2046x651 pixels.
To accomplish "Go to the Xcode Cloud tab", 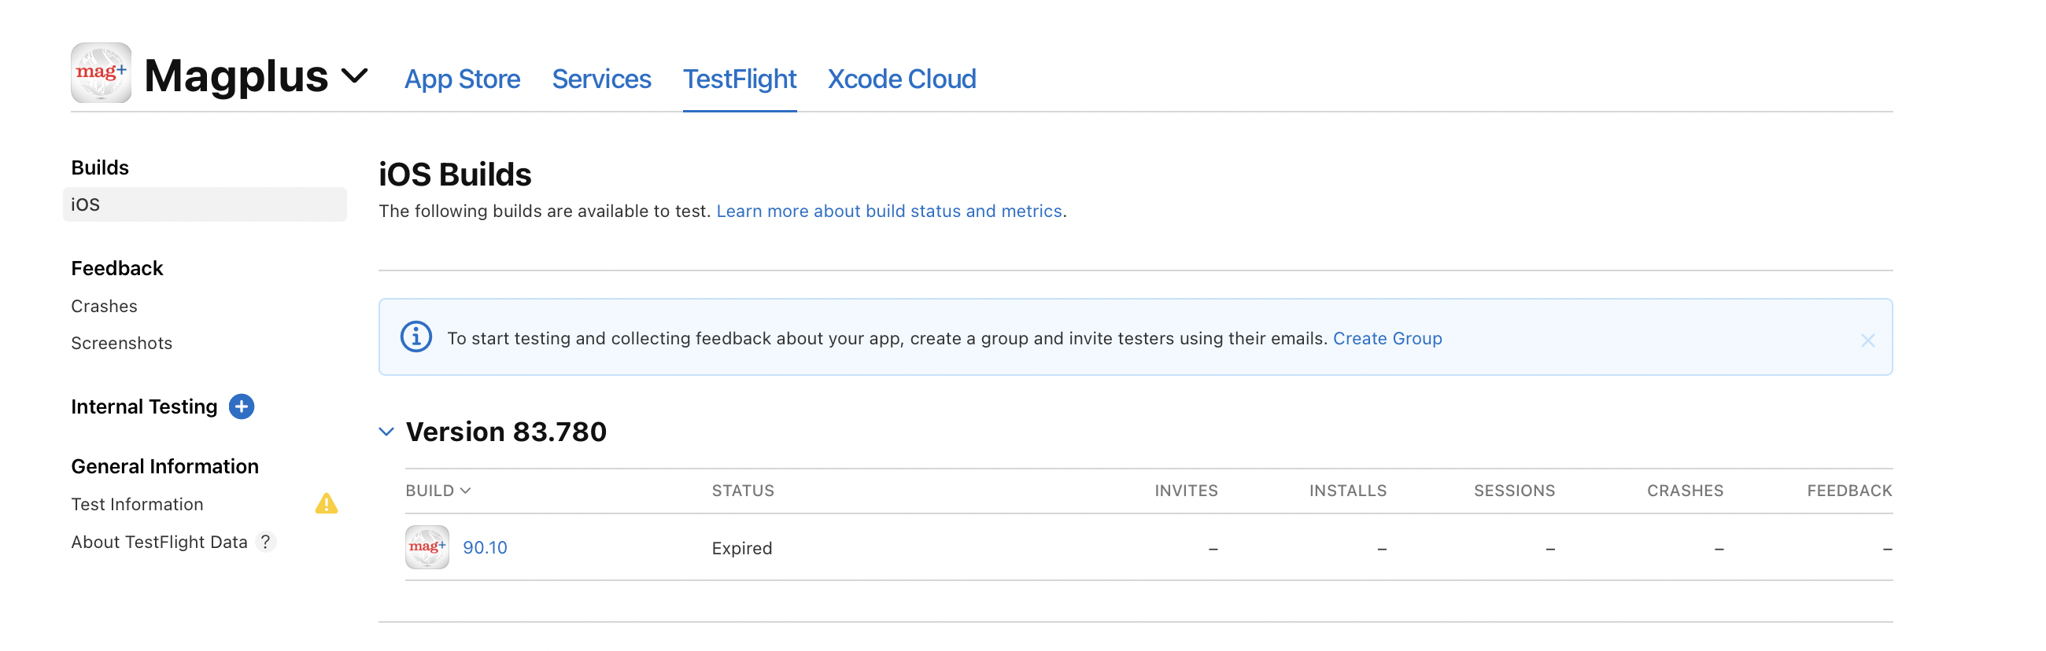I will [902, 79].
